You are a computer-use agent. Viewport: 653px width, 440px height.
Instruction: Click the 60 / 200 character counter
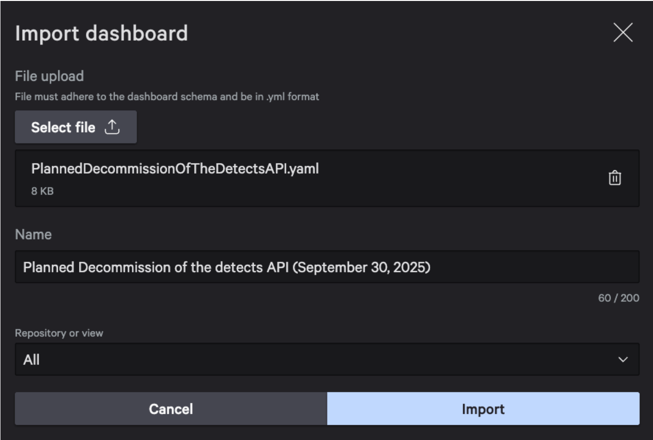[618, 298]
